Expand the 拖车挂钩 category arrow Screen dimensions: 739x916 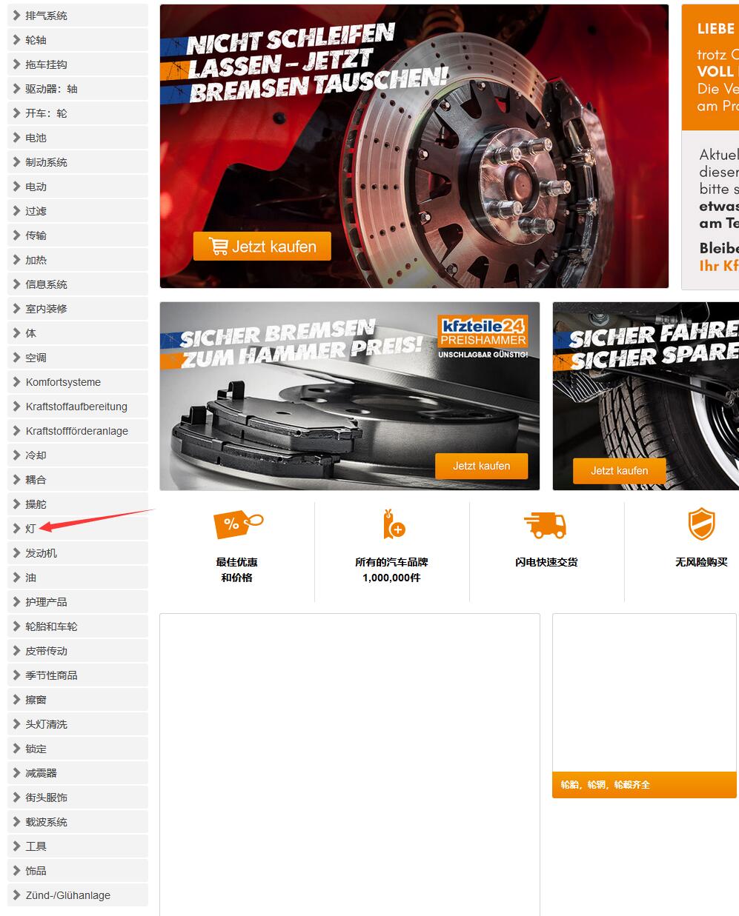16,64
